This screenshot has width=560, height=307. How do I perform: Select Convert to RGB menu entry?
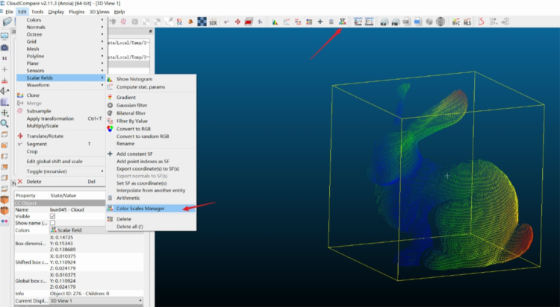tap(151, 129)
